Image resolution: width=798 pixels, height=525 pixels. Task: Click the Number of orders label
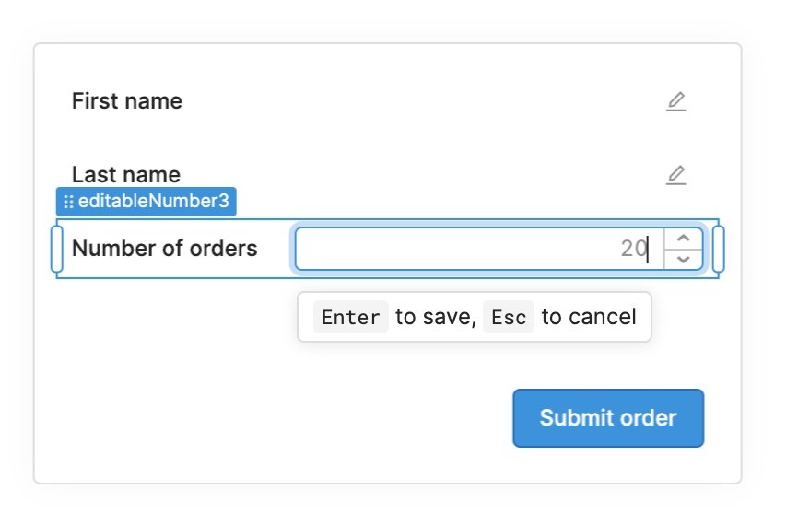(x=164, y=249)
